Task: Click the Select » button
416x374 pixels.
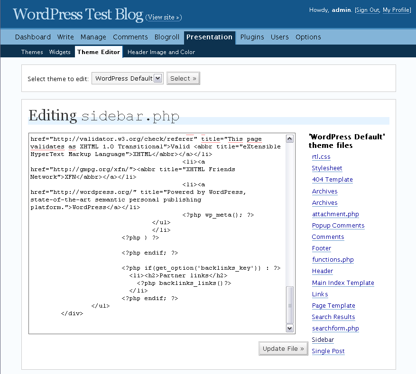Action: pyautogui.click(x=183, y=79)
